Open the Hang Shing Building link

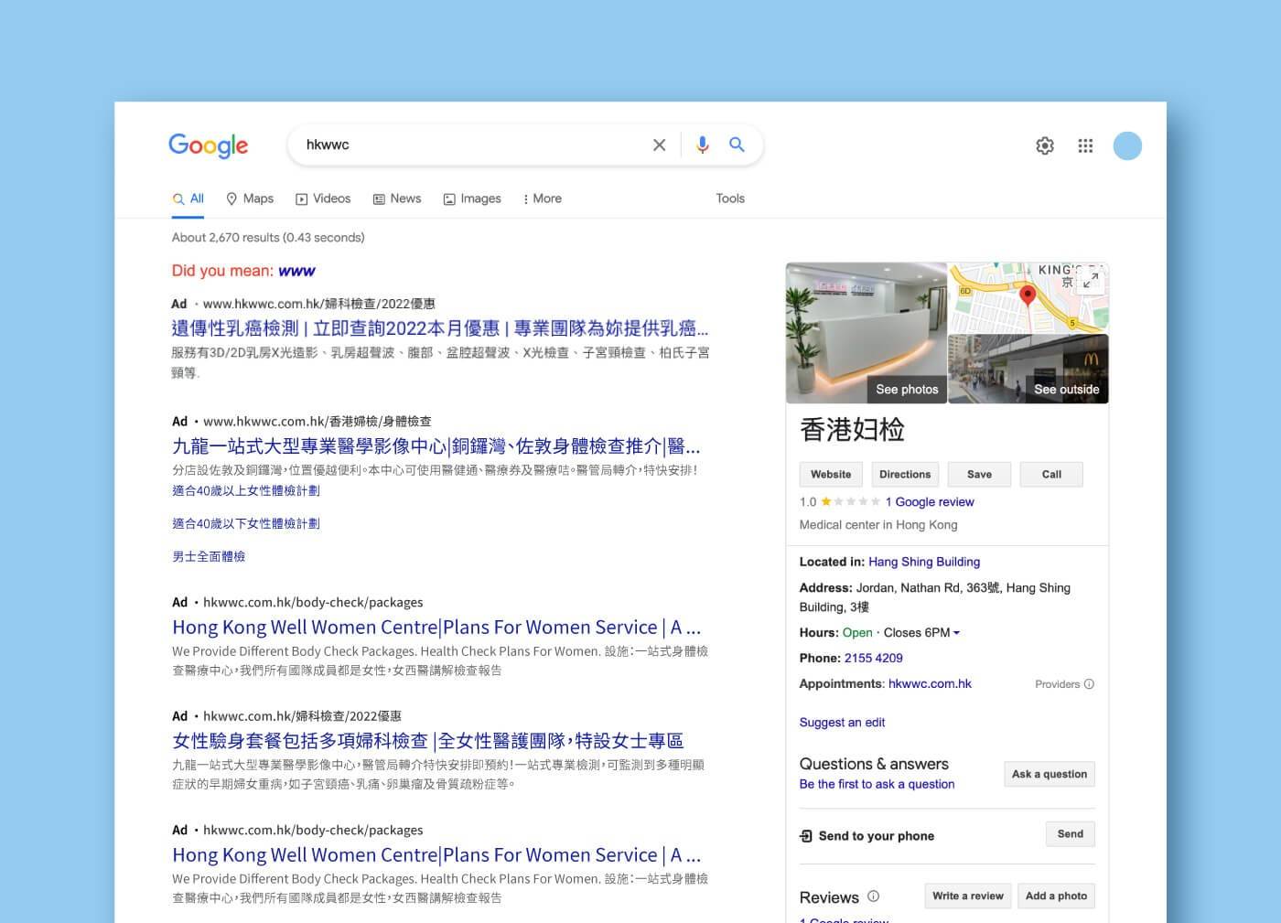tap(924, 562)
